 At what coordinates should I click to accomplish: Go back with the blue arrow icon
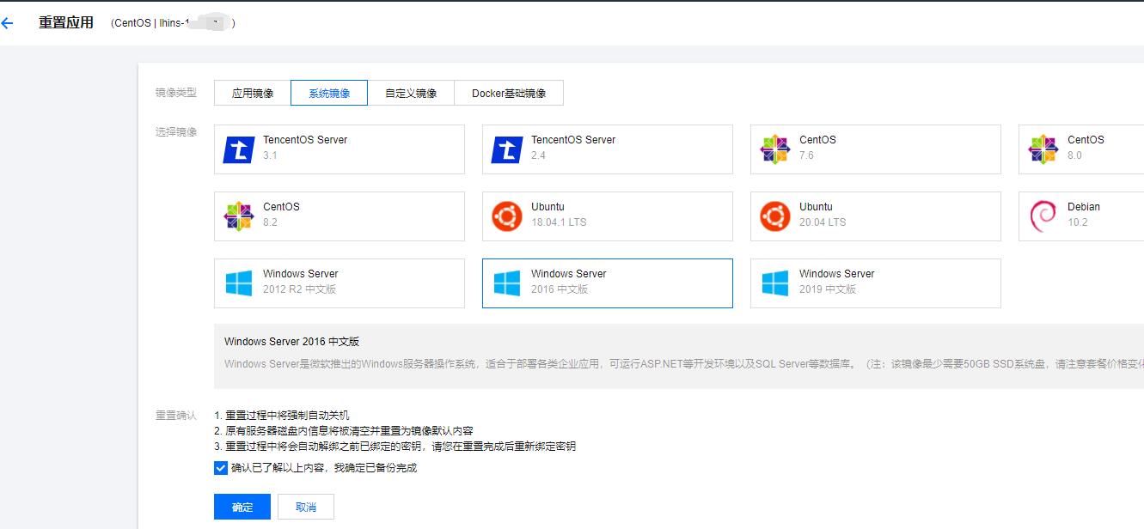(8, 23)
